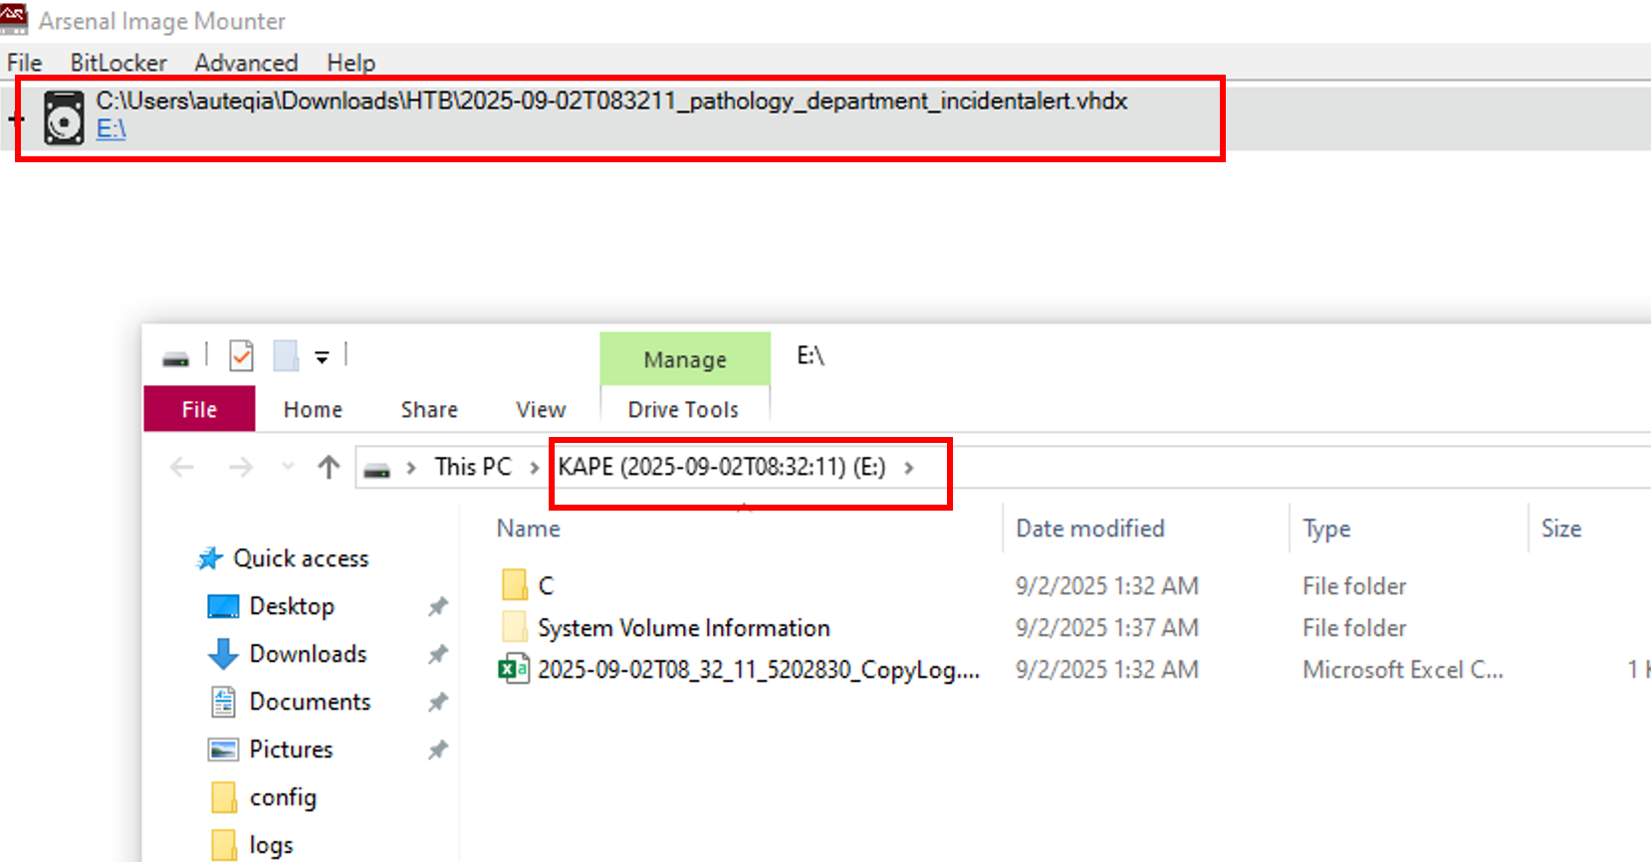Click New Folder icon in title bar
Screen dimensions: 1651x862
pos(286,355)
